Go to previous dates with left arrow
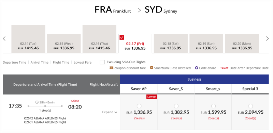273x133 pixels. [4, 38]
